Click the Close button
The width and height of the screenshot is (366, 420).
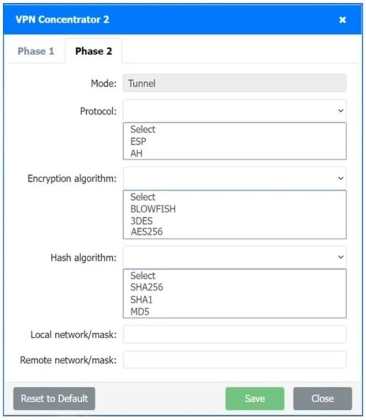pyautogui.click(x=322, y=398)
